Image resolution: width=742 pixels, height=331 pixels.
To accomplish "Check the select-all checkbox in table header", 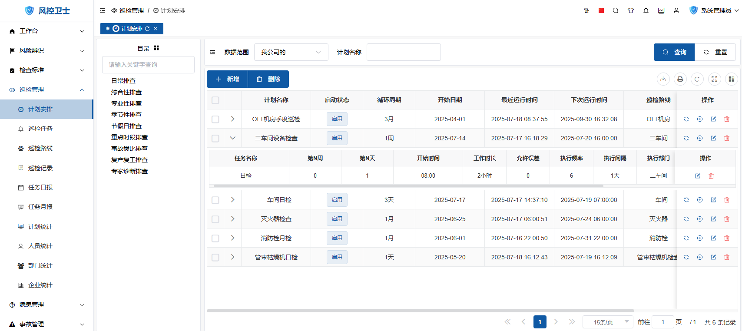I will click(215, 100).
